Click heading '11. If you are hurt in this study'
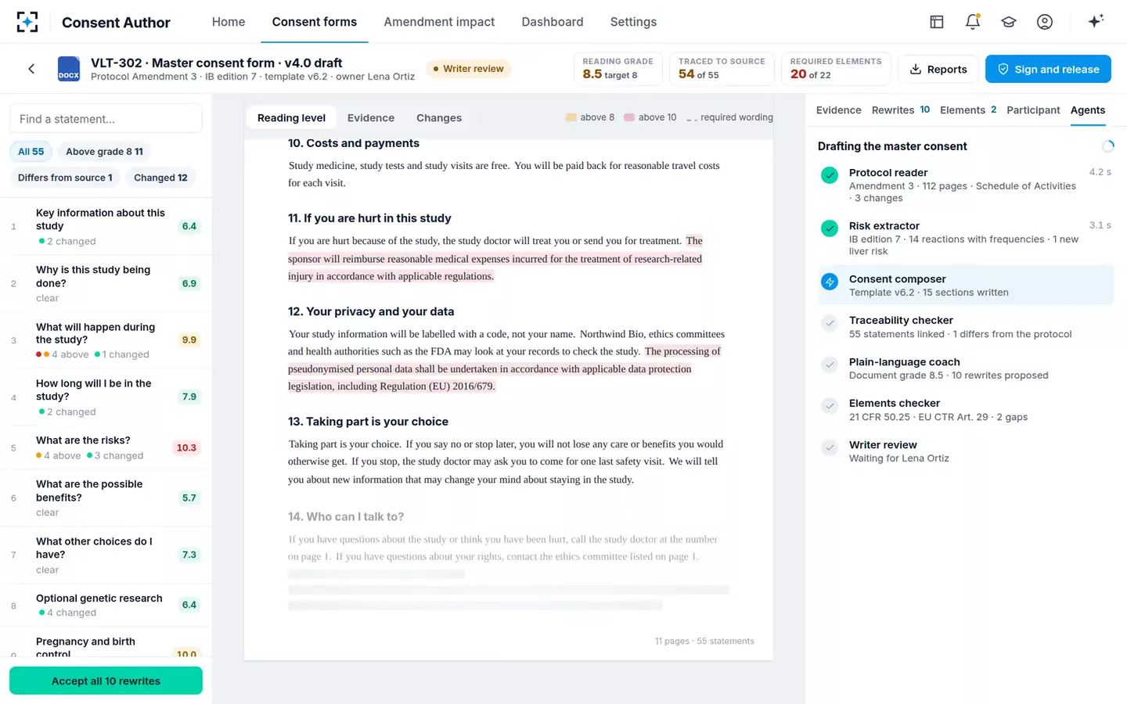1127x704 pixels. coord(369,218)
